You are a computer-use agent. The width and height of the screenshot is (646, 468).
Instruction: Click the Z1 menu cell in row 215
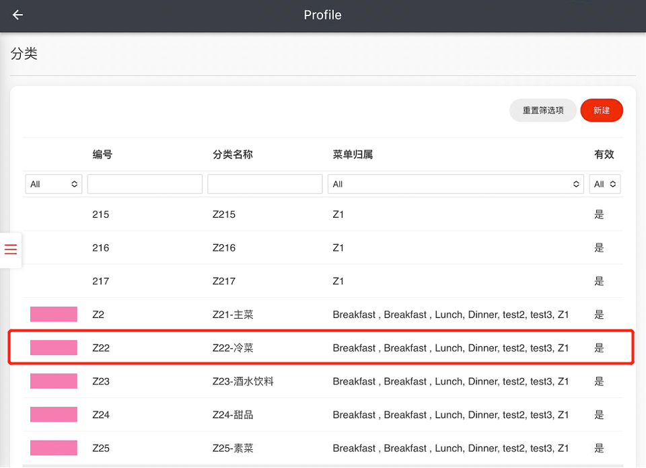click(338, 214)
